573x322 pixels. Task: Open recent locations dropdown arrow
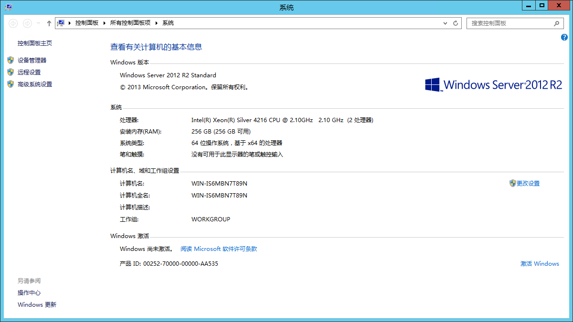point(39,23)
